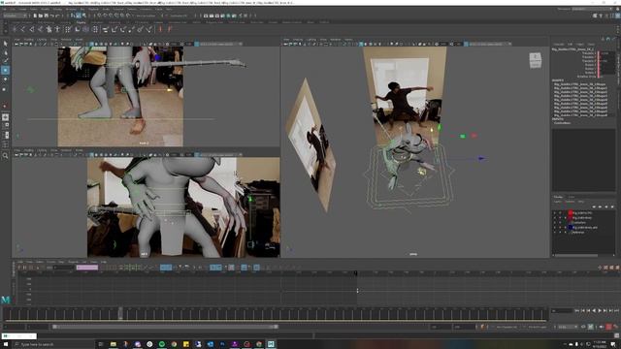621x349 pixels.
Task: Click the New Scene icon in status line
Action: 35,16
